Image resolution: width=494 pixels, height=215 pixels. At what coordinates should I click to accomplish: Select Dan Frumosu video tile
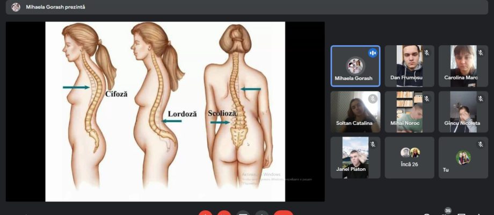point(410,66)
